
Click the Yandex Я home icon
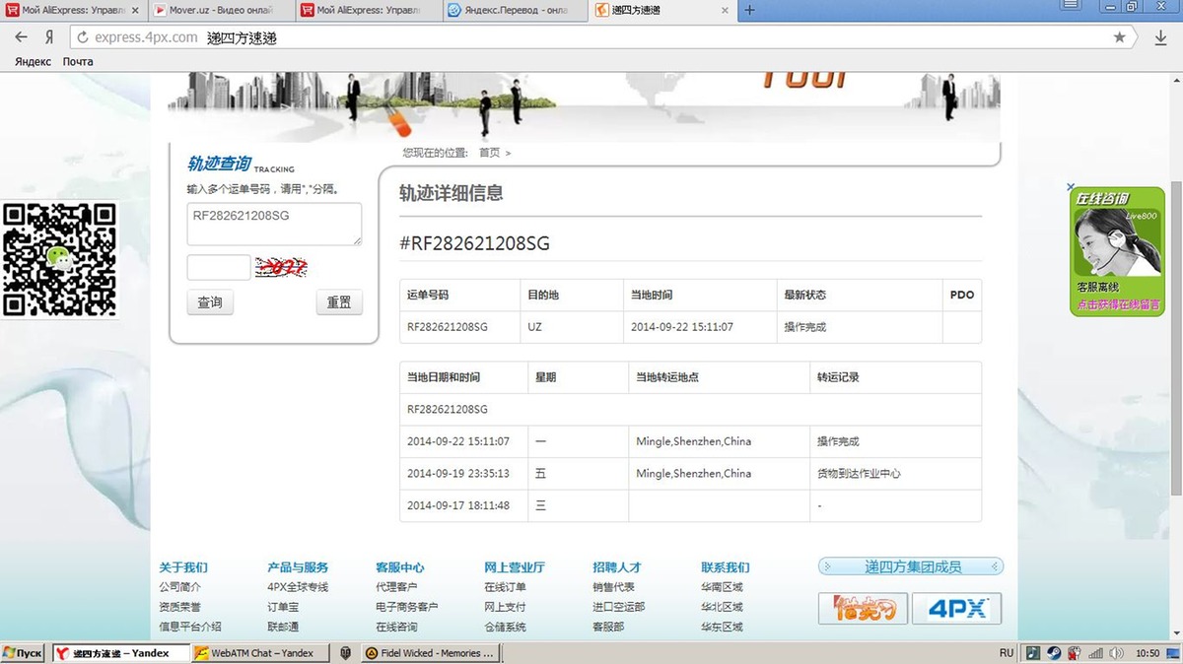coord(49,37)
